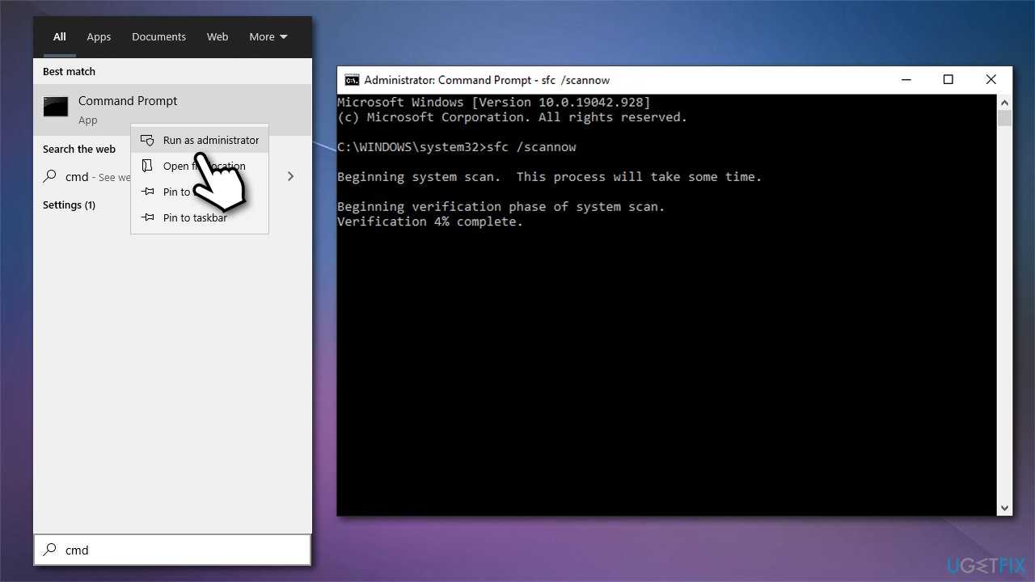Viewport: 1035px width, 582px height.
Task: Click the 'sfc /scannow' command line text
Action: click(x=531, y=147)
